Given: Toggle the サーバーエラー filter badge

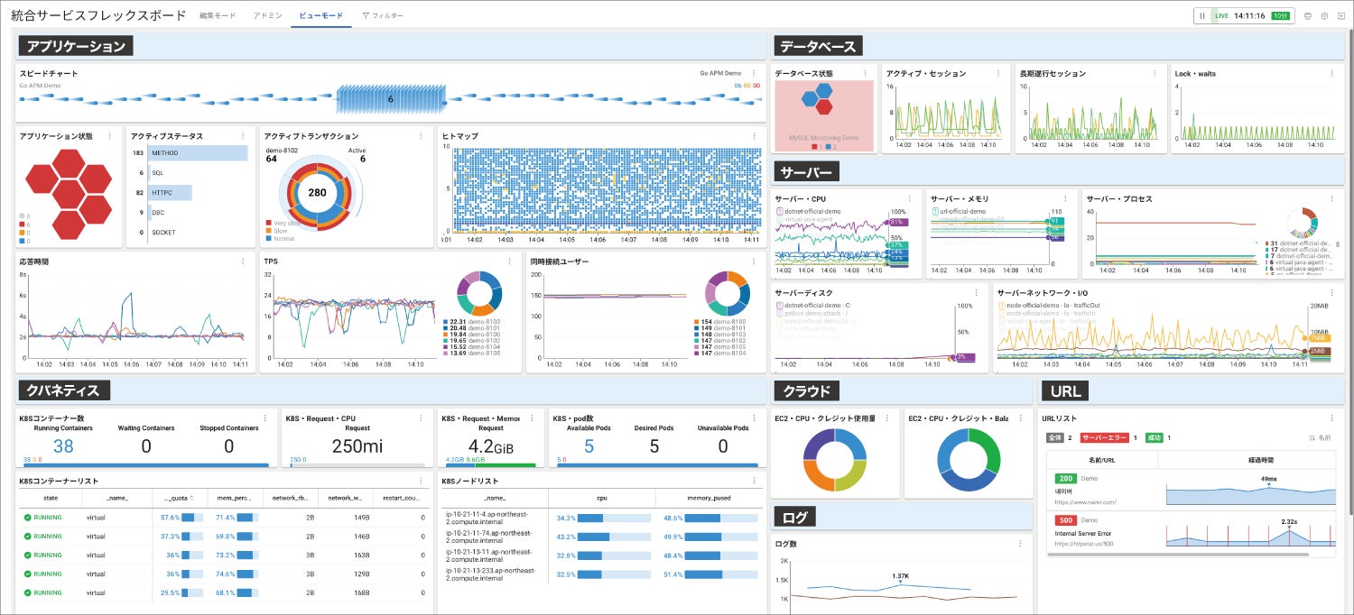Looking at the screenshot, I should click(x=1103, y=438).
